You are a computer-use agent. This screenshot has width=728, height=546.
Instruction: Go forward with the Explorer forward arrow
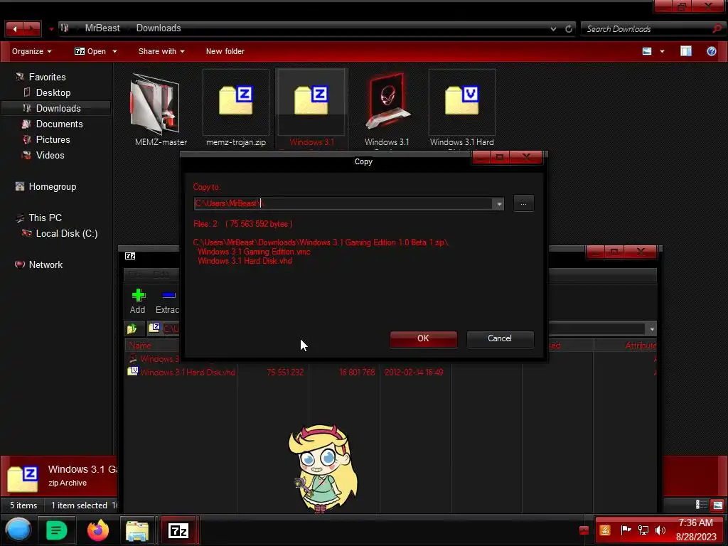[31, 28]
